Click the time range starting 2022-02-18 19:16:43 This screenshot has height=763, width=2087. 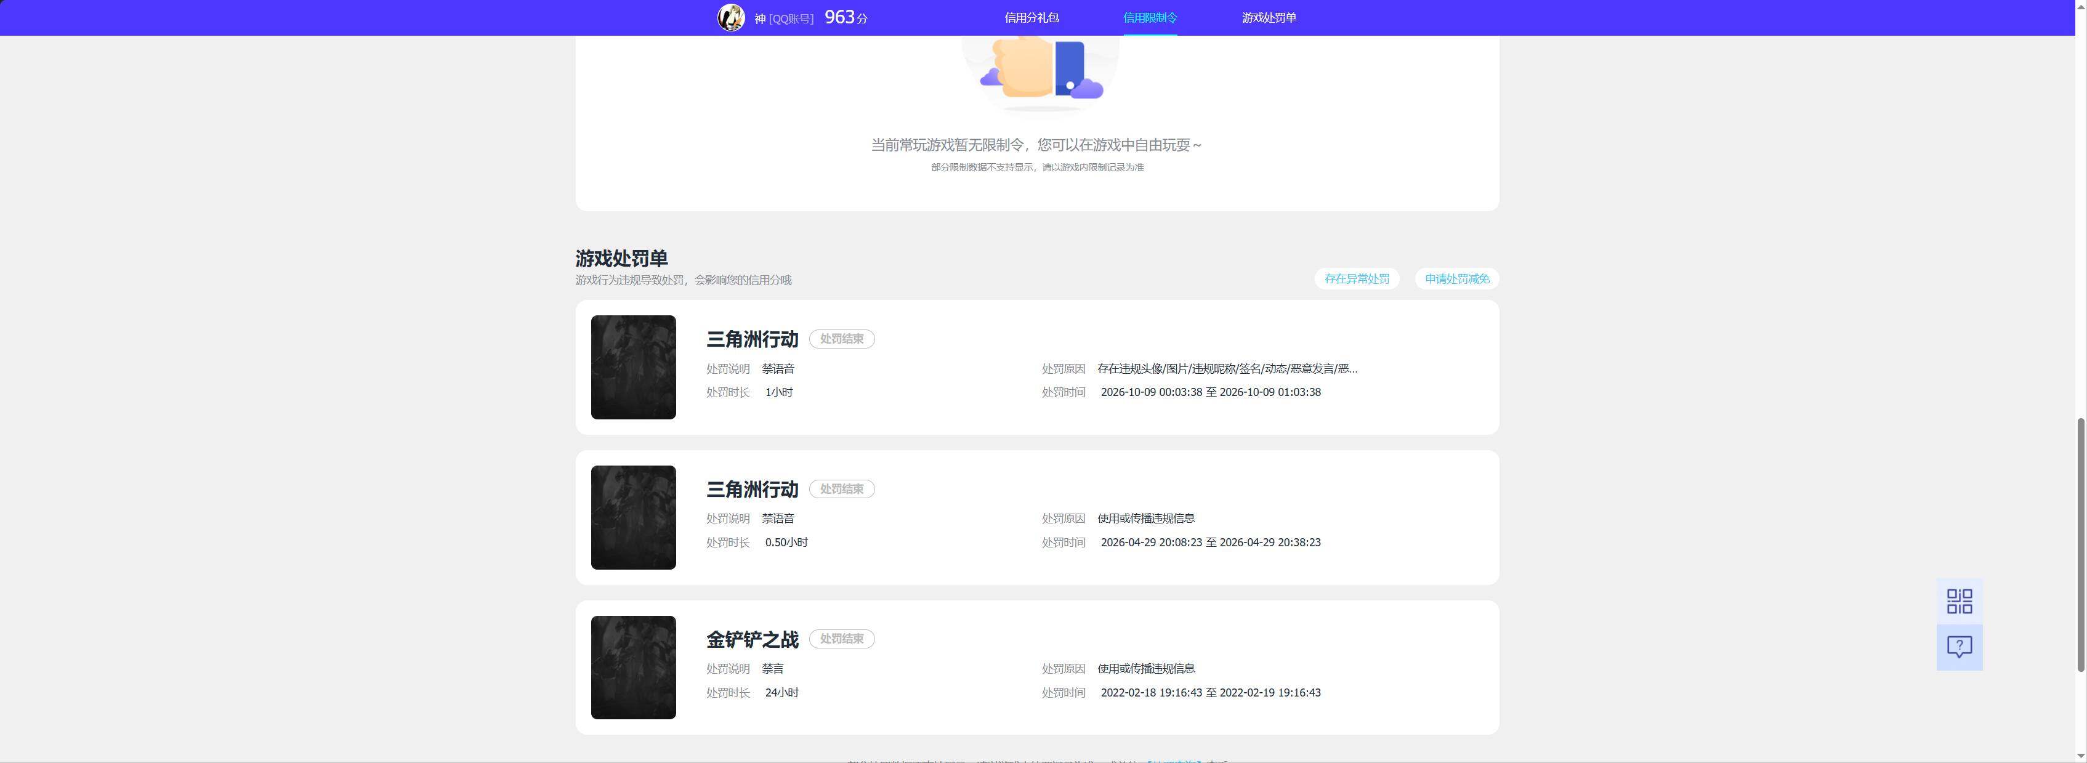click(x=1211, y=693)
